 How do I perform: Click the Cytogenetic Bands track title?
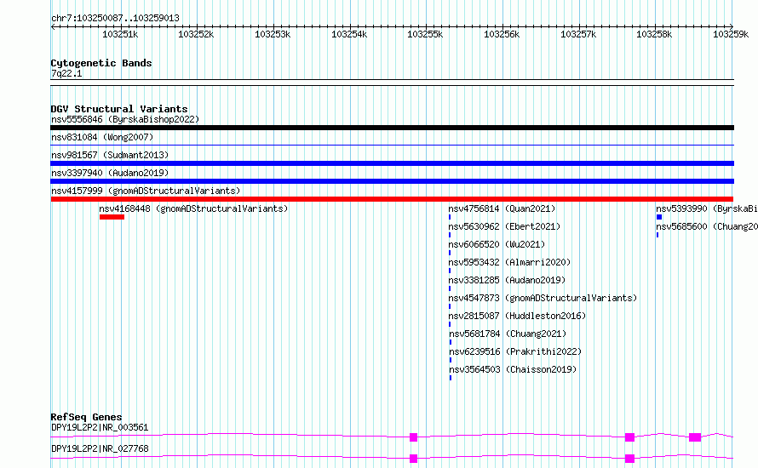click(x=101, y=63)
